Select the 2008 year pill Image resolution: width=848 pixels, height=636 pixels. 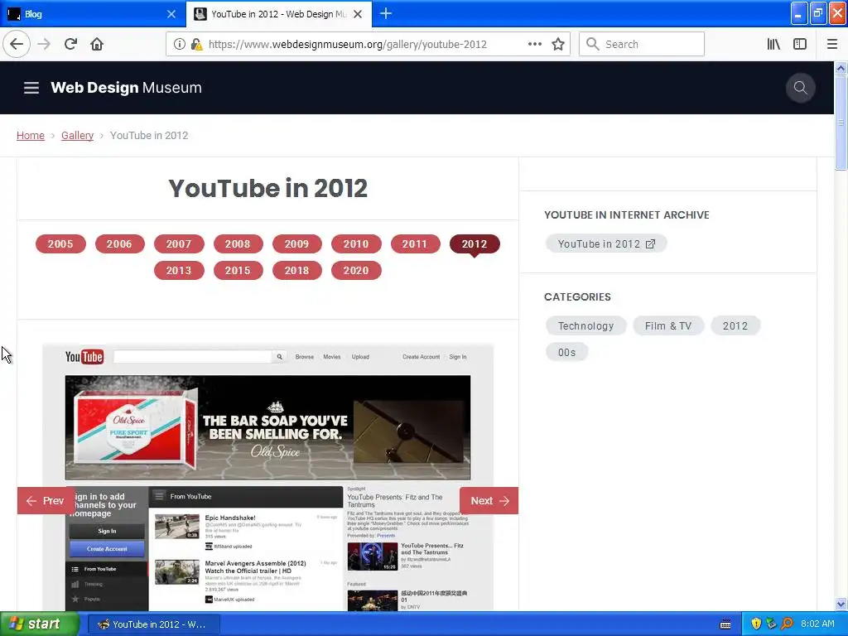[238, 244]
